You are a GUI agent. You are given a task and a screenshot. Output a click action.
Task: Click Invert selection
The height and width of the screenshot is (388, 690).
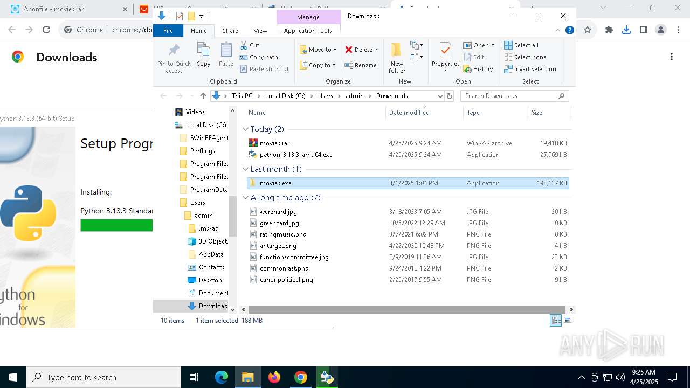tap(530, 69)
